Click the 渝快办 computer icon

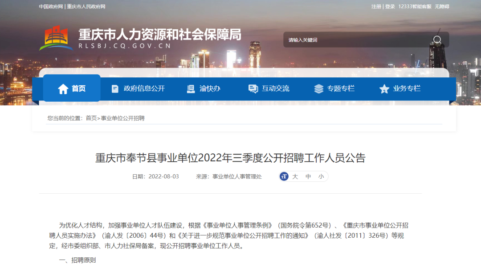(191, 89)
